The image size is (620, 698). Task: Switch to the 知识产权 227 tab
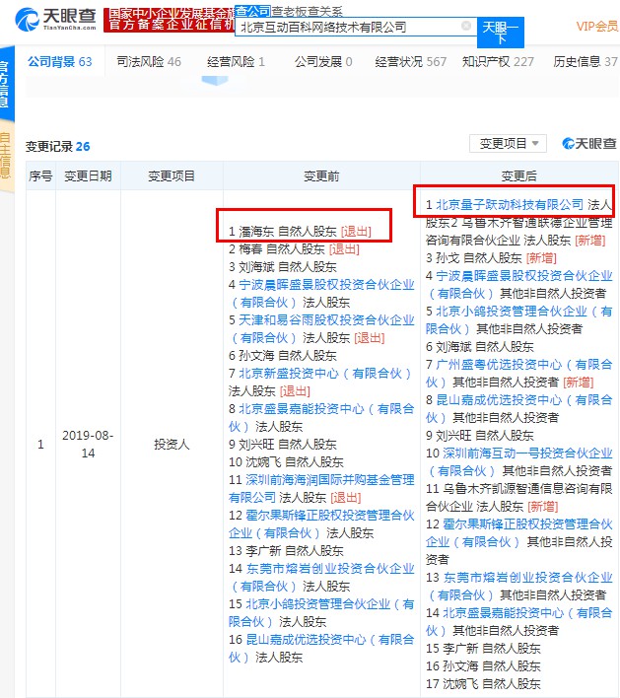(498, 62)
